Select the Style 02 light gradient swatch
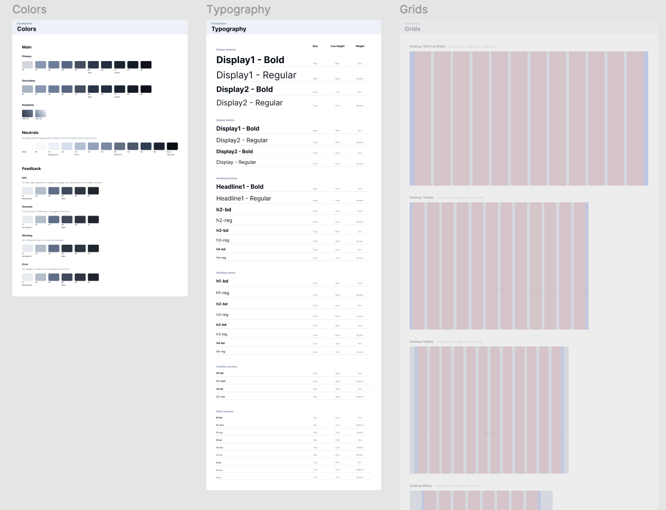Viewport: 666px width, 510px height. pyautogui.click(x=41, y=113)
